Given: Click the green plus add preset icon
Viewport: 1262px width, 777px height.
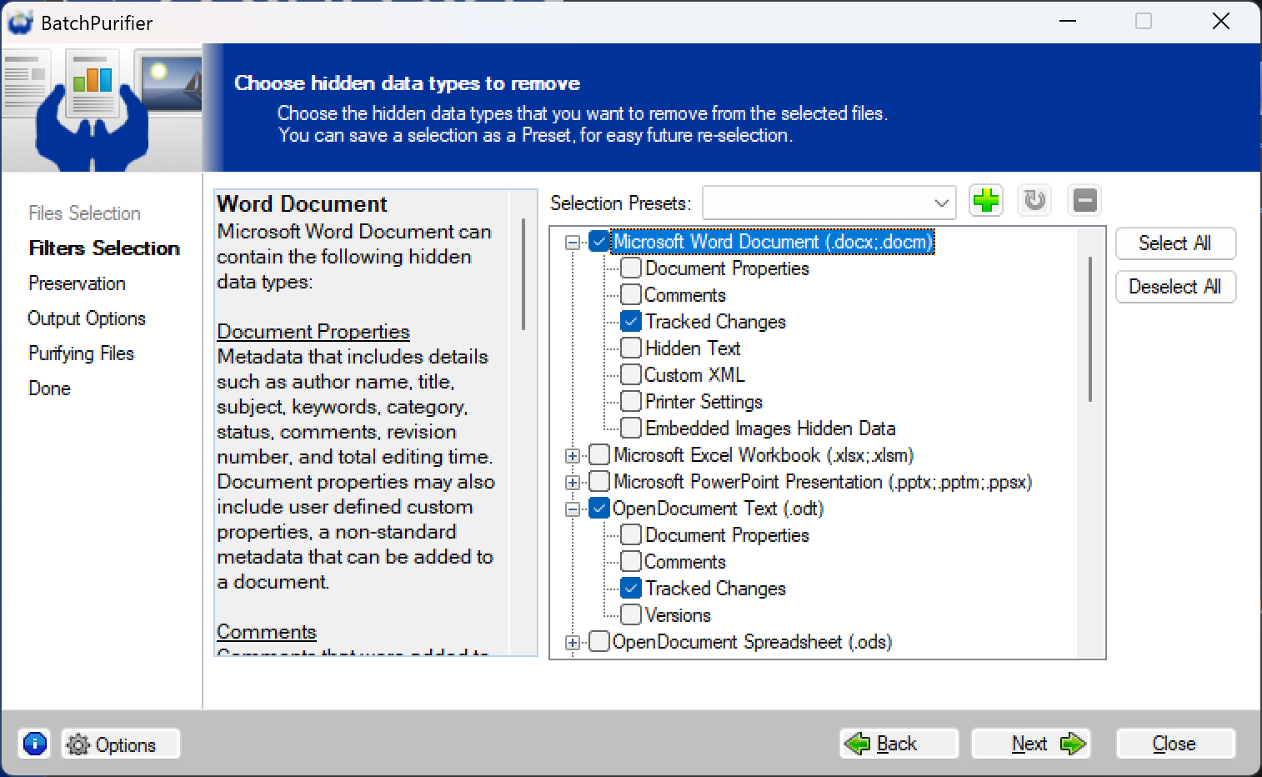Looking at the screenshot, I should coord(986,201).
